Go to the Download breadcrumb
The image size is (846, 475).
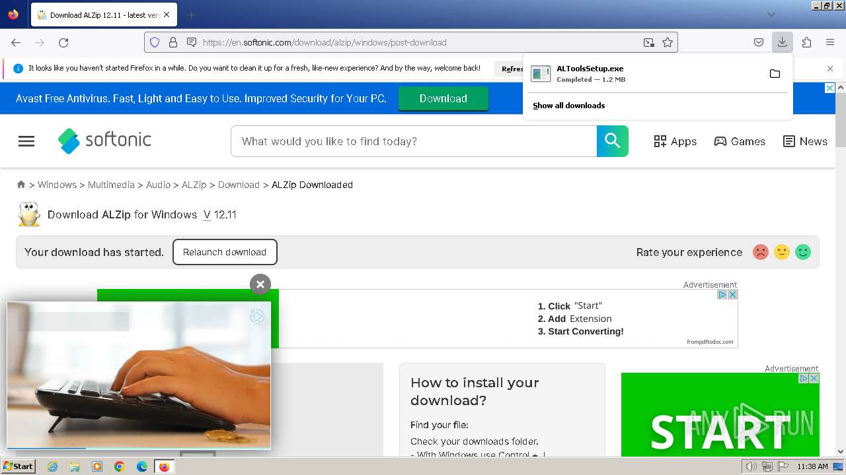[x=239, y=185]
